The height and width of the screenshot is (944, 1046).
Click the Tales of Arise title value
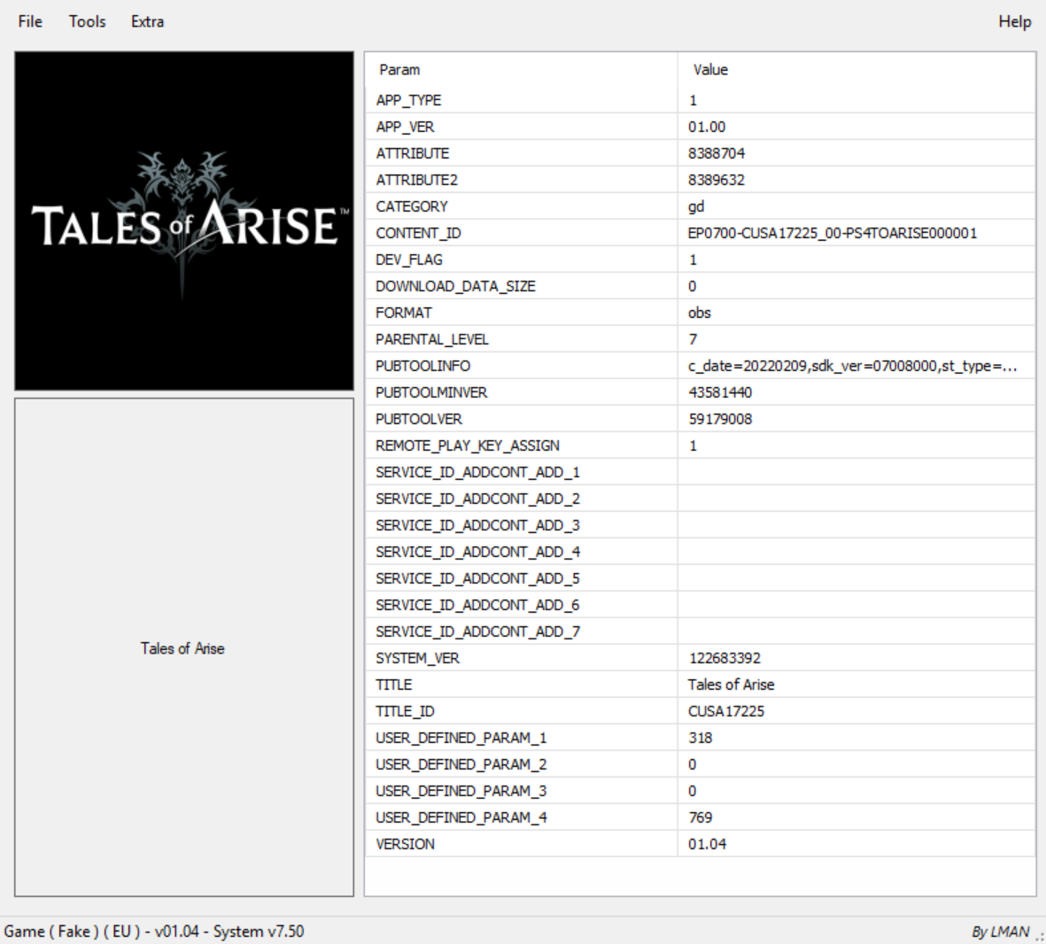point(731,685)
